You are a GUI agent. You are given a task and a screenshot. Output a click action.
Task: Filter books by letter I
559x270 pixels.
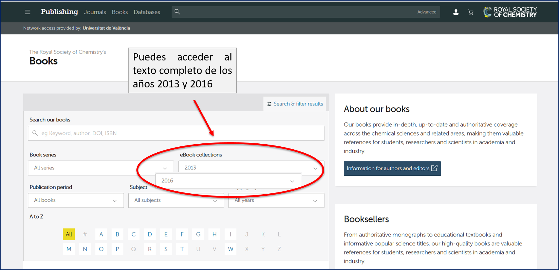pos(230,234)
